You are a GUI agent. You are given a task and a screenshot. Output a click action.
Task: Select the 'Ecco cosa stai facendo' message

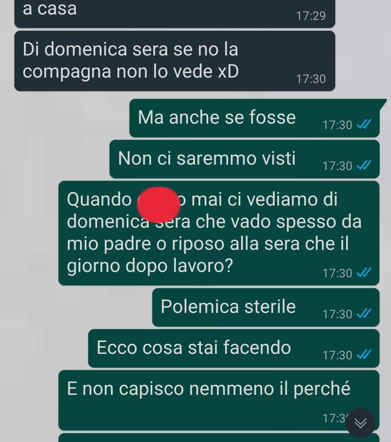[234, 348]
